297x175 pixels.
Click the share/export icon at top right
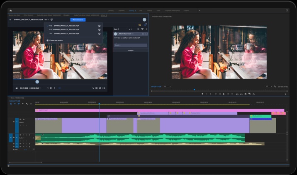pyautogui.click(x=287, y=10)
